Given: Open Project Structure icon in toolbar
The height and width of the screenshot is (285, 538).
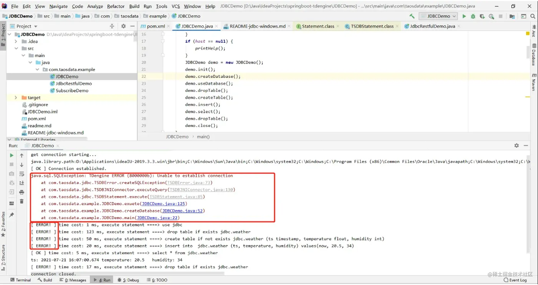Looking at the screenshot, I should [512, 16].
